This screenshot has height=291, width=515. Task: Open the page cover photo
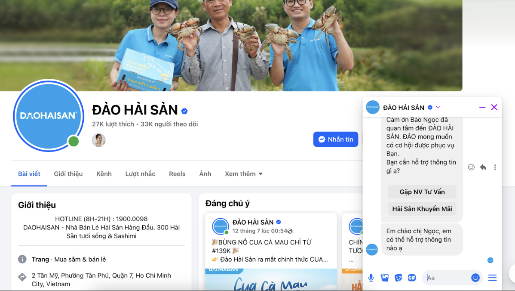pos(231,45)
